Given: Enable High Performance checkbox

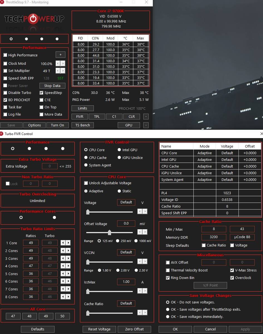Looking at the screenshot, I should click(x=5, y=55).
